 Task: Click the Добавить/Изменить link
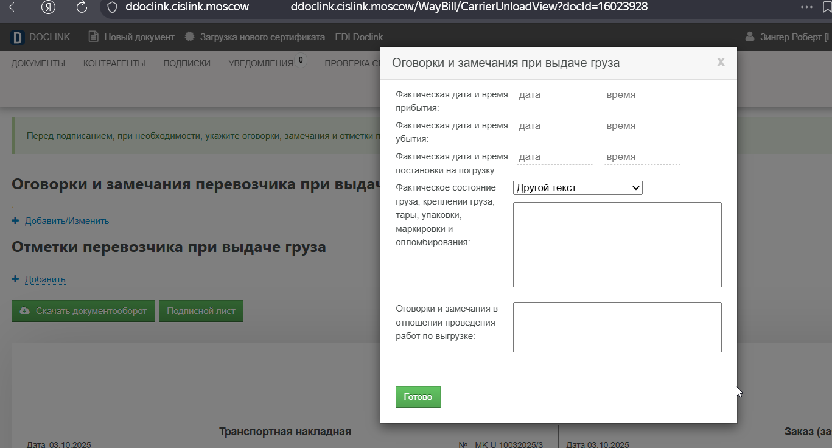(x=67, y=221)
